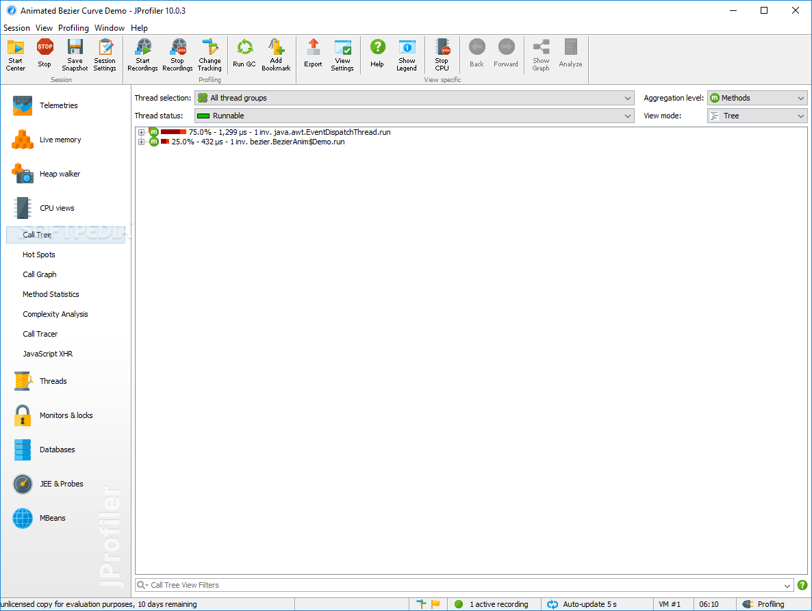The height and width of the screenshot is (611, 812).
Task: Select Call Tracer view
Action: 40,334
